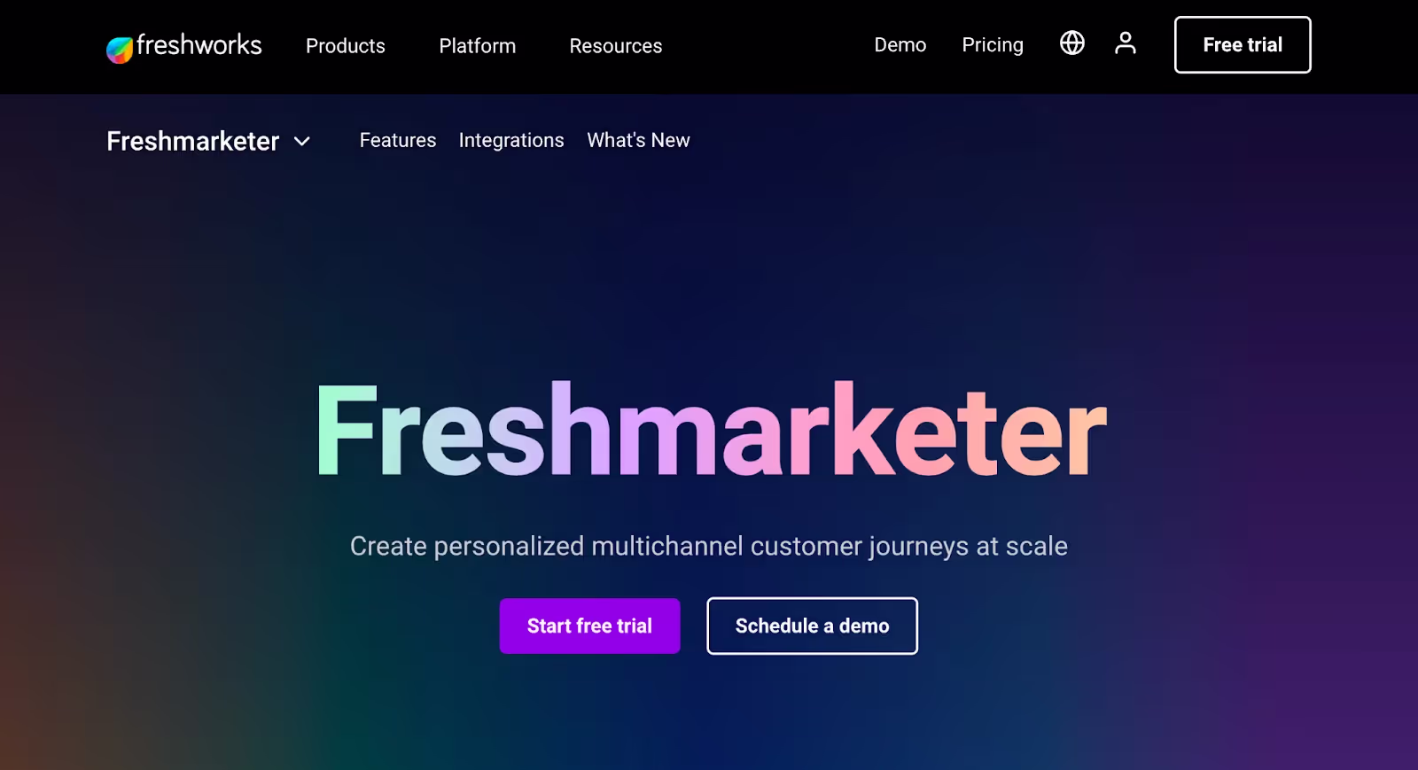The width and height of the screenshot is (1418, 770).
Task: Expand the Products dropdown
Action: tap(345, 46)
